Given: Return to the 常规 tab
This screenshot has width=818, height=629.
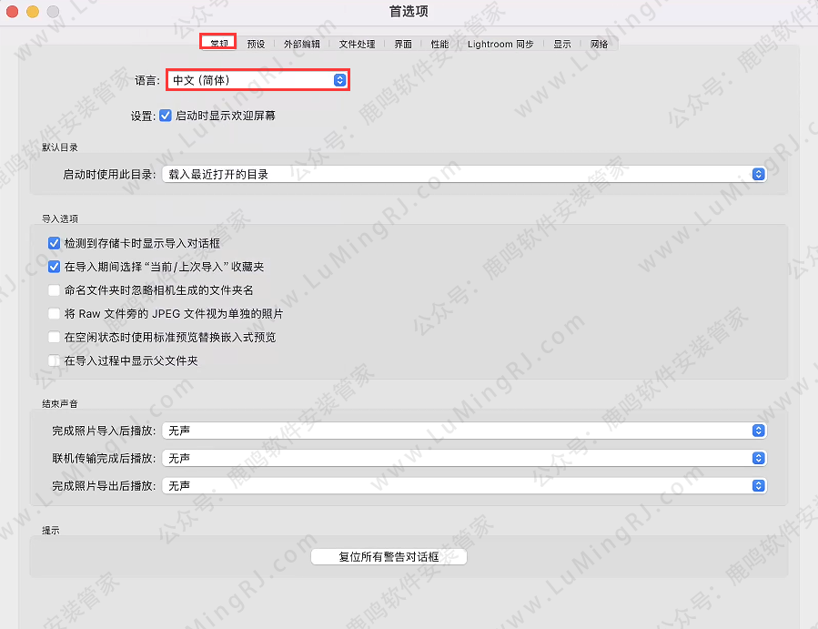Looking at the screenshot, I should pos(217,41).
